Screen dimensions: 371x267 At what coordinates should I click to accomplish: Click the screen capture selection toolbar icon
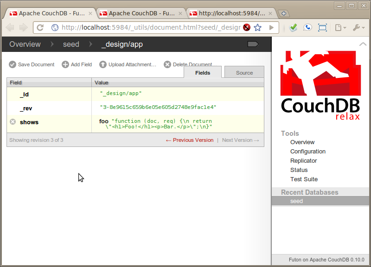click(322, 28)
